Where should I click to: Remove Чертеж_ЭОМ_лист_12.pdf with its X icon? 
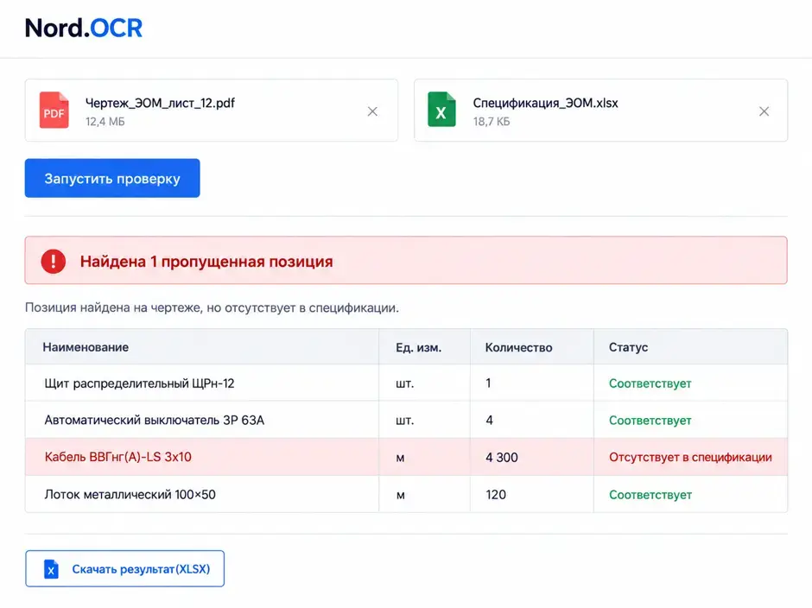[x=372, y=111]
